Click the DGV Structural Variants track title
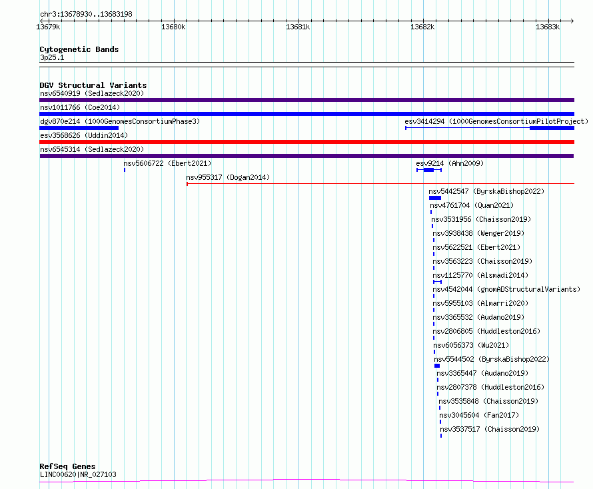Viewport: 593px width, 489px height. tap(93, 85)
